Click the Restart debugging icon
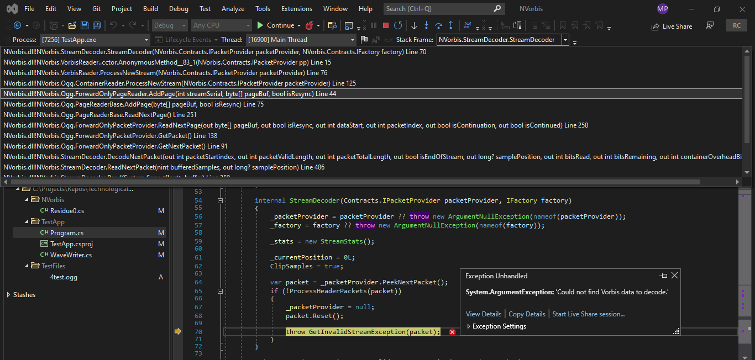The width and height of the screenshot is (755, 360). tap(397, 25)
